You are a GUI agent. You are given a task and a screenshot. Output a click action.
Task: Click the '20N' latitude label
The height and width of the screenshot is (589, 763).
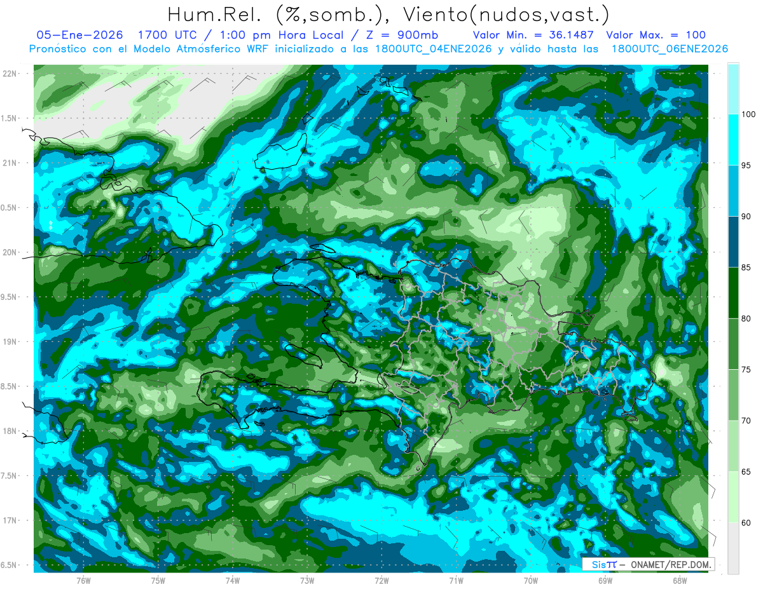click(10, 252)
